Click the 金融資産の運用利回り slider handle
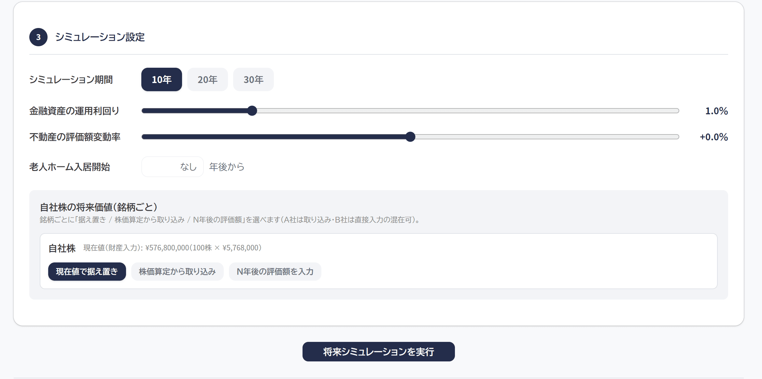 (252, 111)
